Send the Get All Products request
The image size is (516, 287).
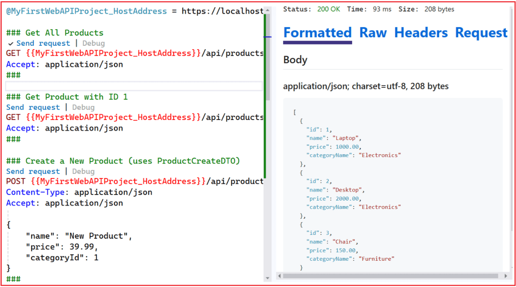pyautogui.click(x=43, y=43)
